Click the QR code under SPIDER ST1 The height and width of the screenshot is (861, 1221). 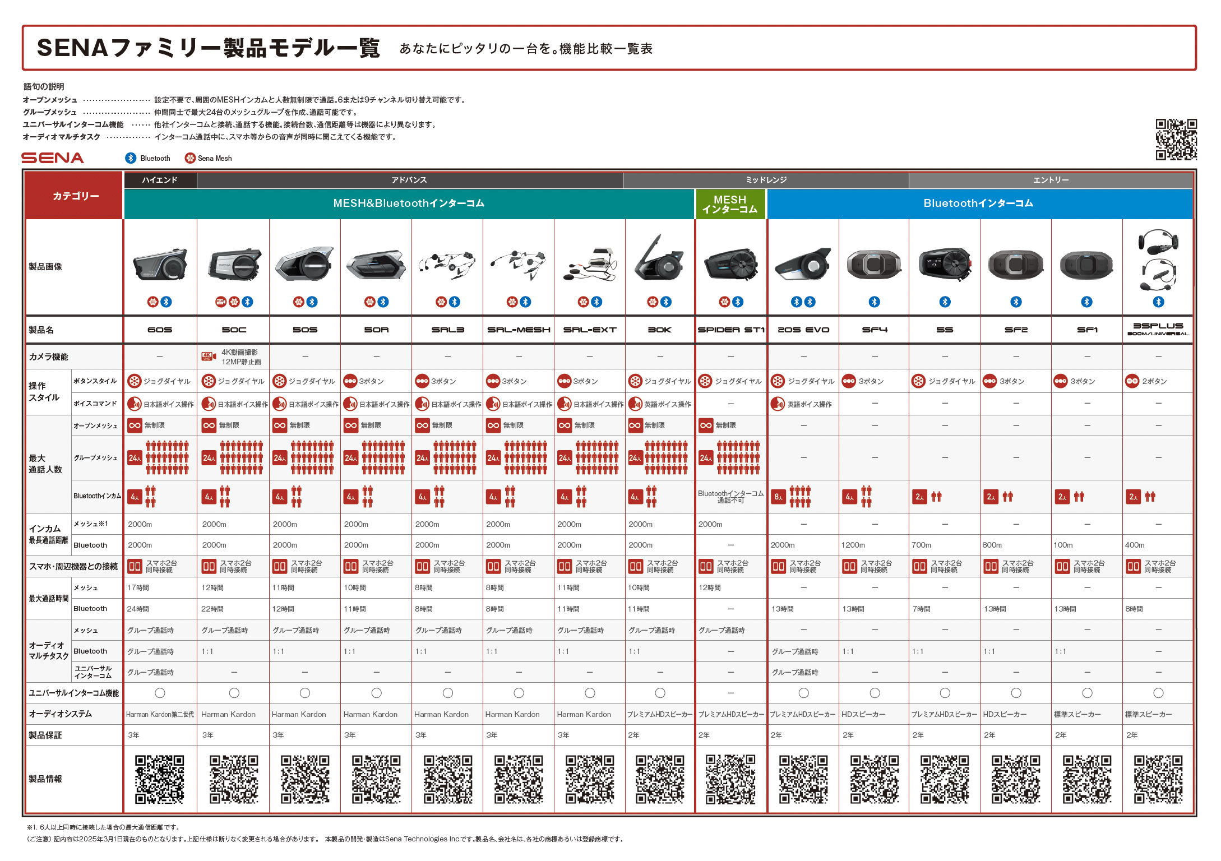click(x=732, y=779)
